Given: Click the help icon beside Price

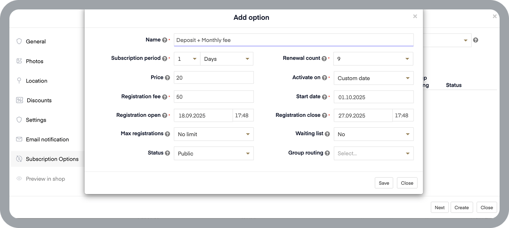Looking at the screenshot, I should [x=168, y=78].
